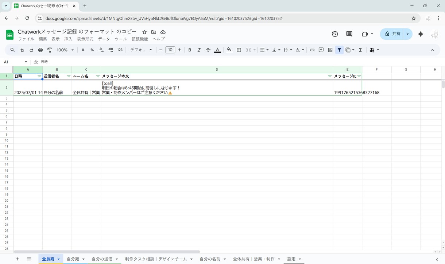Star this spreadsheet document
Screen dimensions: 445x264
pyautogui.click(x=144, y=32)
